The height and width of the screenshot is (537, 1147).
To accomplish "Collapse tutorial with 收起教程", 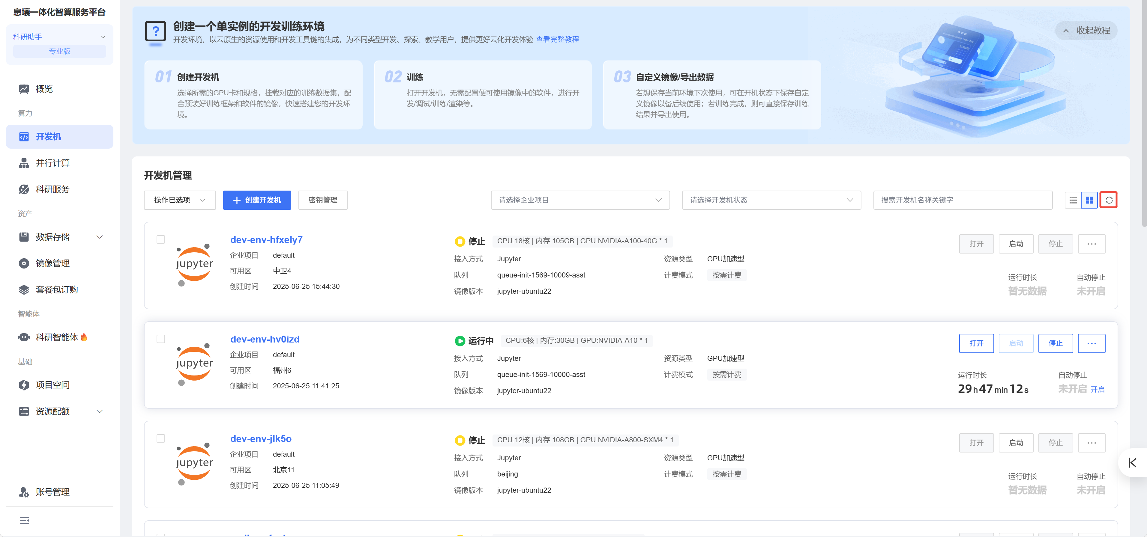I will [1086, 31].
